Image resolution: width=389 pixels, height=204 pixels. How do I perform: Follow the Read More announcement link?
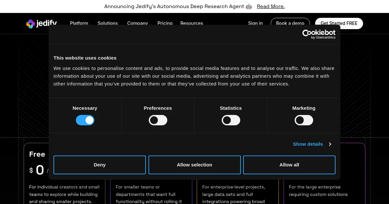tap(271, 6)
